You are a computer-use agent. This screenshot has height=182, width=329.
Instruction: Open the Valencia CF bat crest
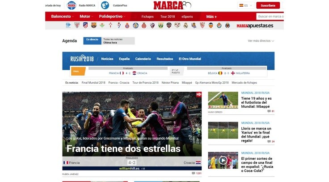[211, 25]
